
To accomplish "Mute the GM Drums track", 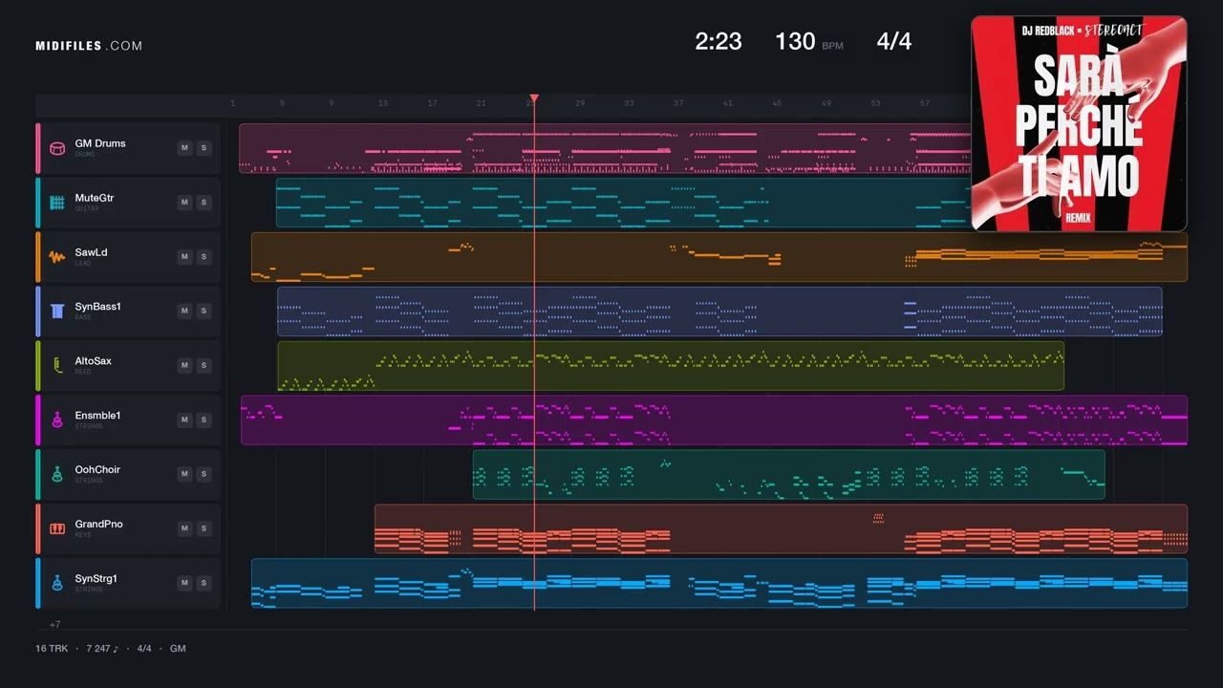I will (x=184, y=148).
